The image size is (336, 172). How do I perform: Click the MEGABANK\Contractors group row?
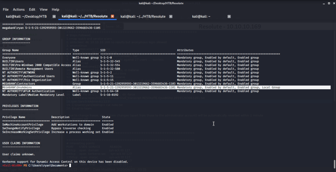131,84
